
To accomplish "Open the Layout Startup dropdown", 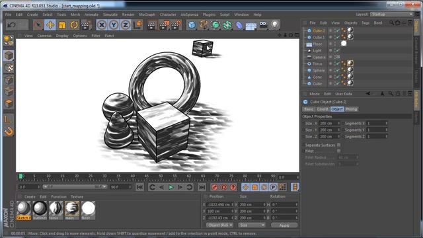I will (392, 15).
